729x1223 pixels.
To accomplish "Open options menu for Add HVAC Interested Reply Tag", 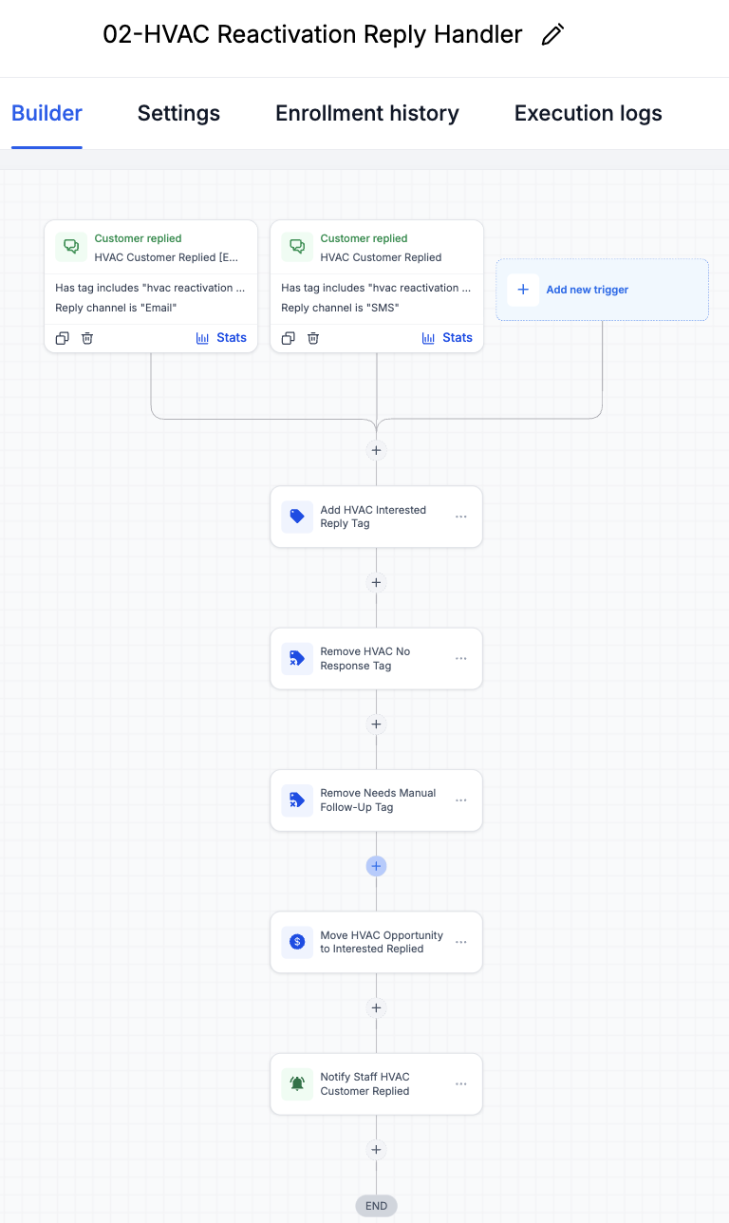I will tap(461, 517).
